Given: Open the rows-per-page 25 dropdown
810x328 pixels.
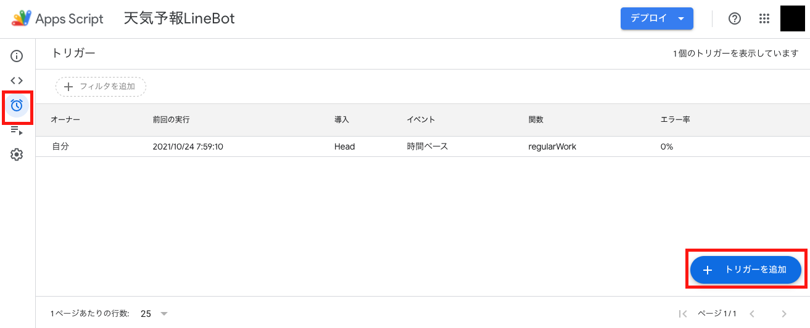Looking at the screenshot, I should point(154,314).
